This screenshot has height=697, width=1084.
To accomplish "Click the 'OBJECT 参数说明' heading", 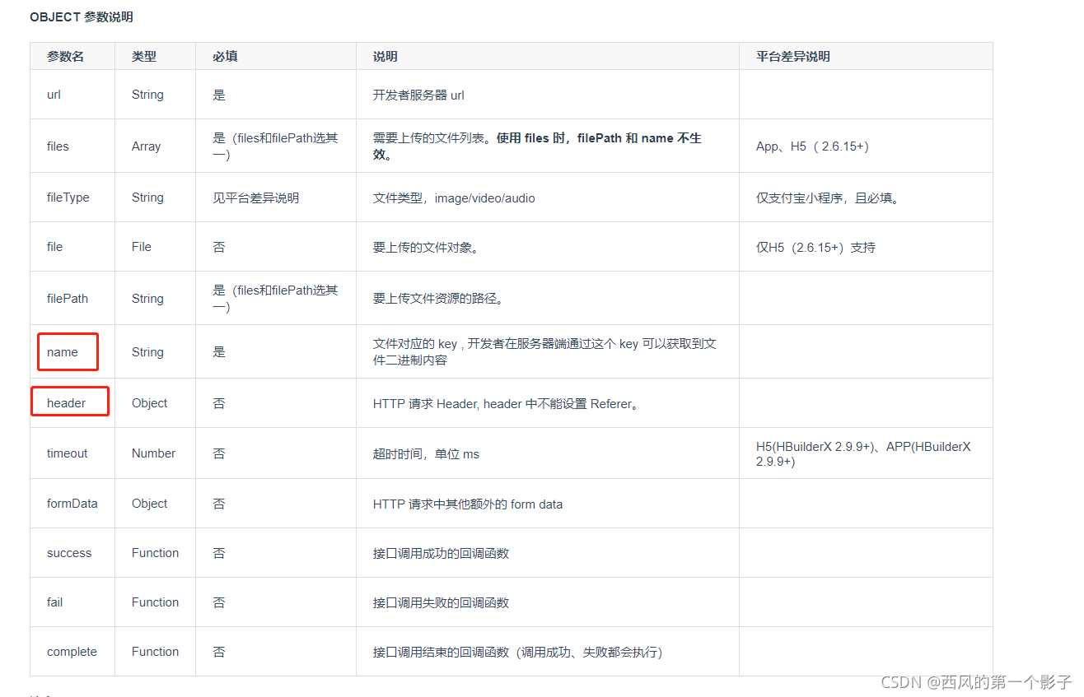I will [82, 16].
